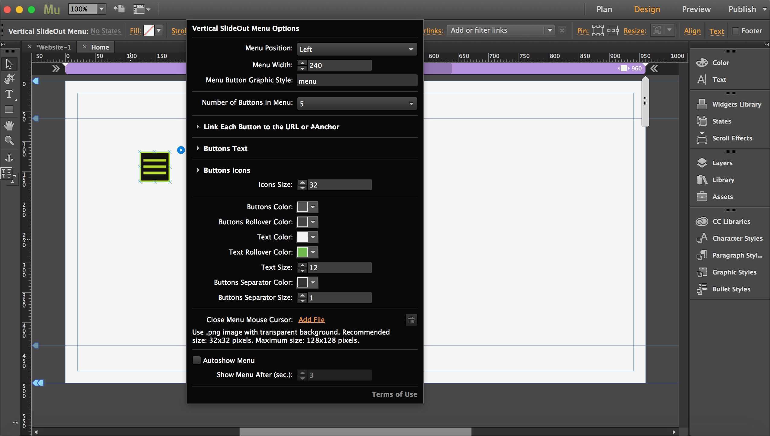Select the Rectangle tool
Viewport: 770px width, 436px height.
(x=9, y=109)
